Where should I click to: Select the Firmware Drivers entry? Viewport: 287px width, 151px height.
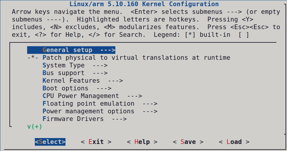[x=73, y=119]
